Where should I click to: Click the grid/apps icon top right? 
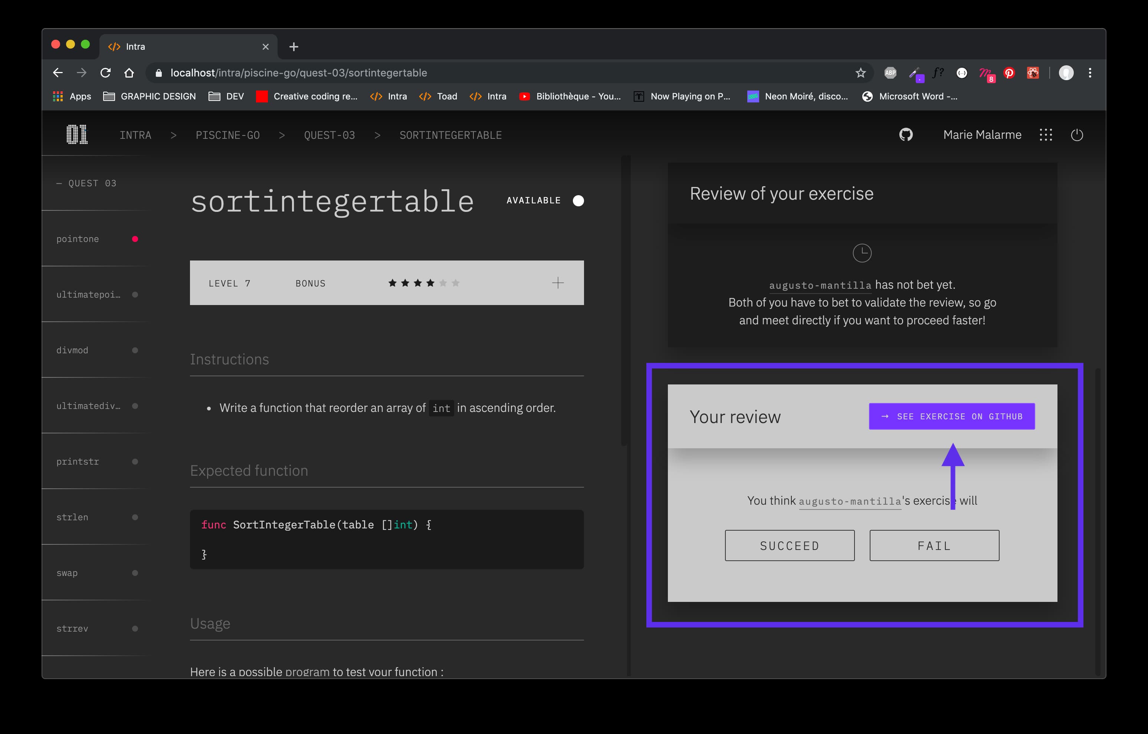click(x=1046, y=135)
